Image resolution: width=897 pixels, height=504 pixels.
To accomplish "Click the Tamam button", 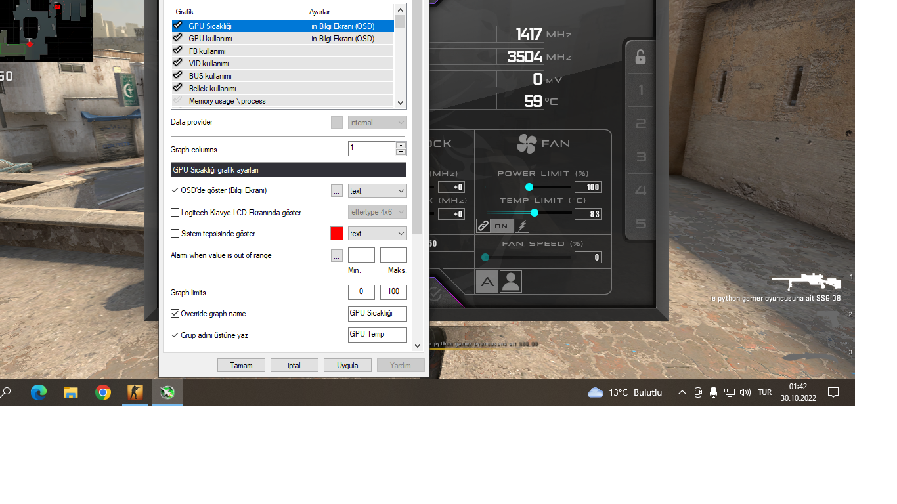I will coord(241,366).
